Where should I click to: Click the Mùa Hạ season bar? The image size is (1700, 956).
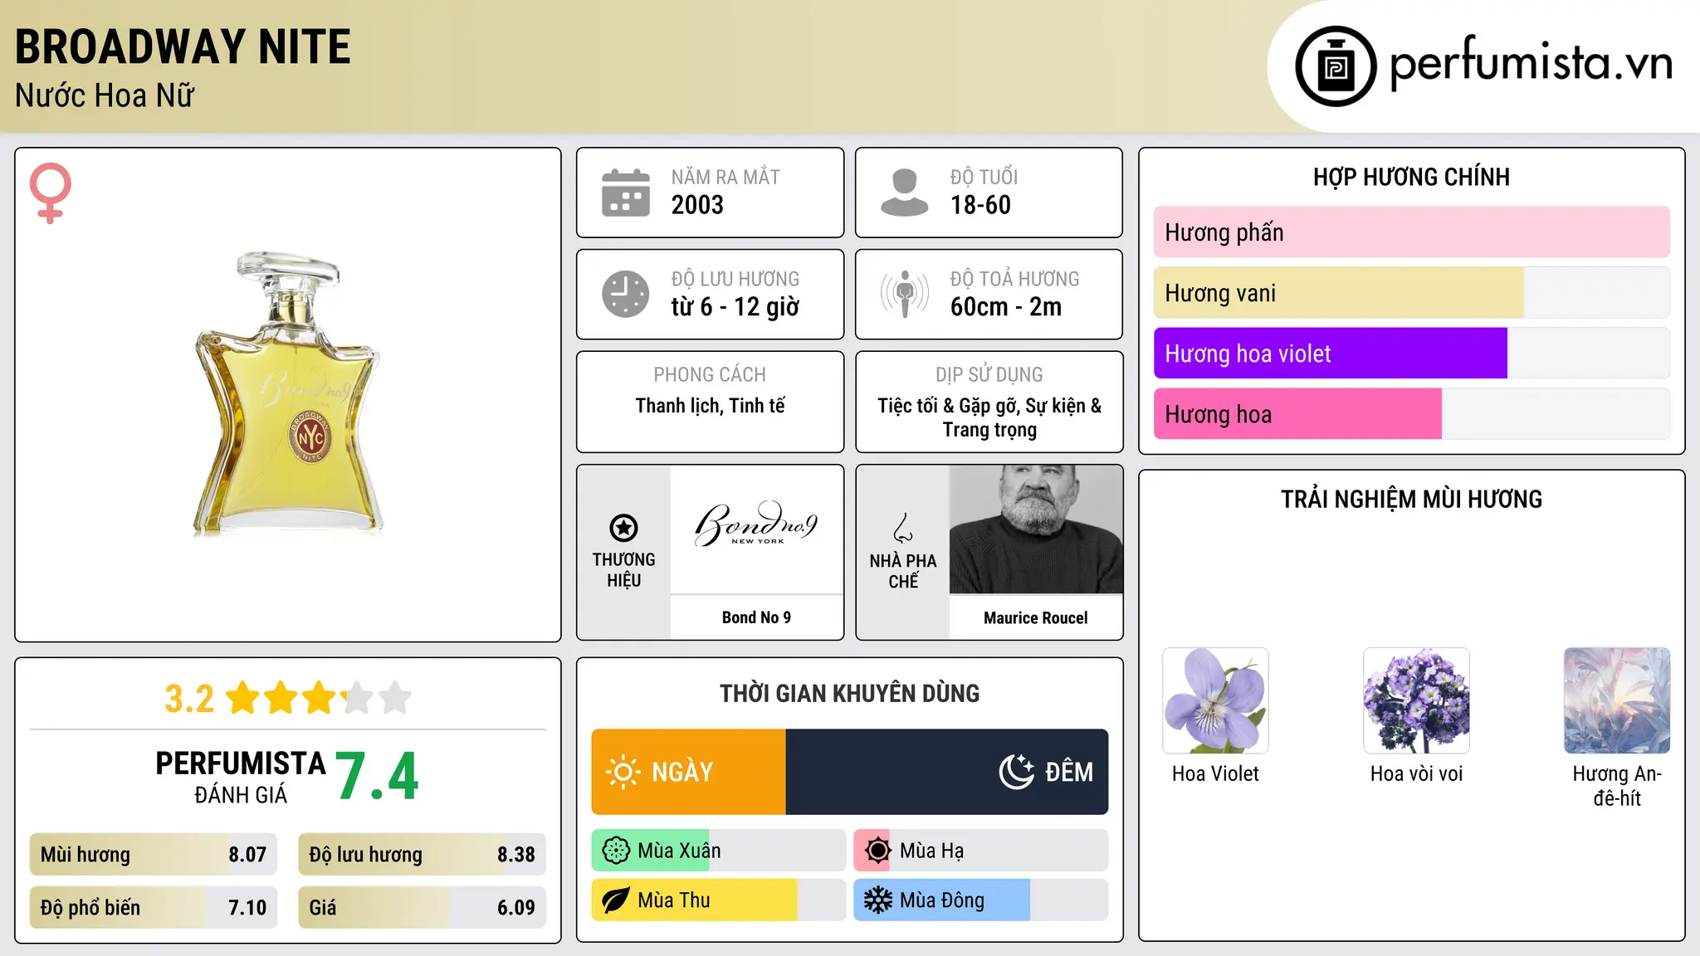coord(981,851)
